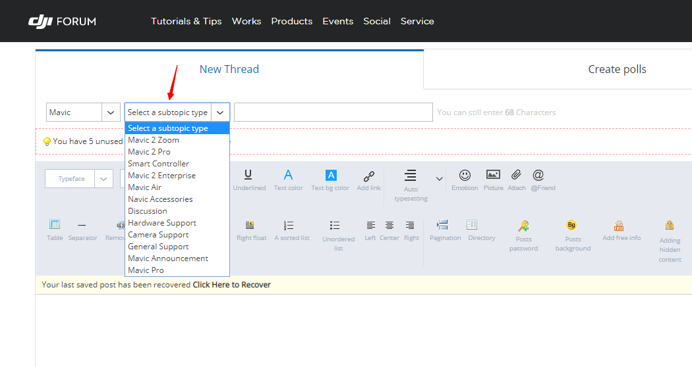Select Navic Accessories subtopic
Viewport: 692px width, 367px height.
pos(177,199)
